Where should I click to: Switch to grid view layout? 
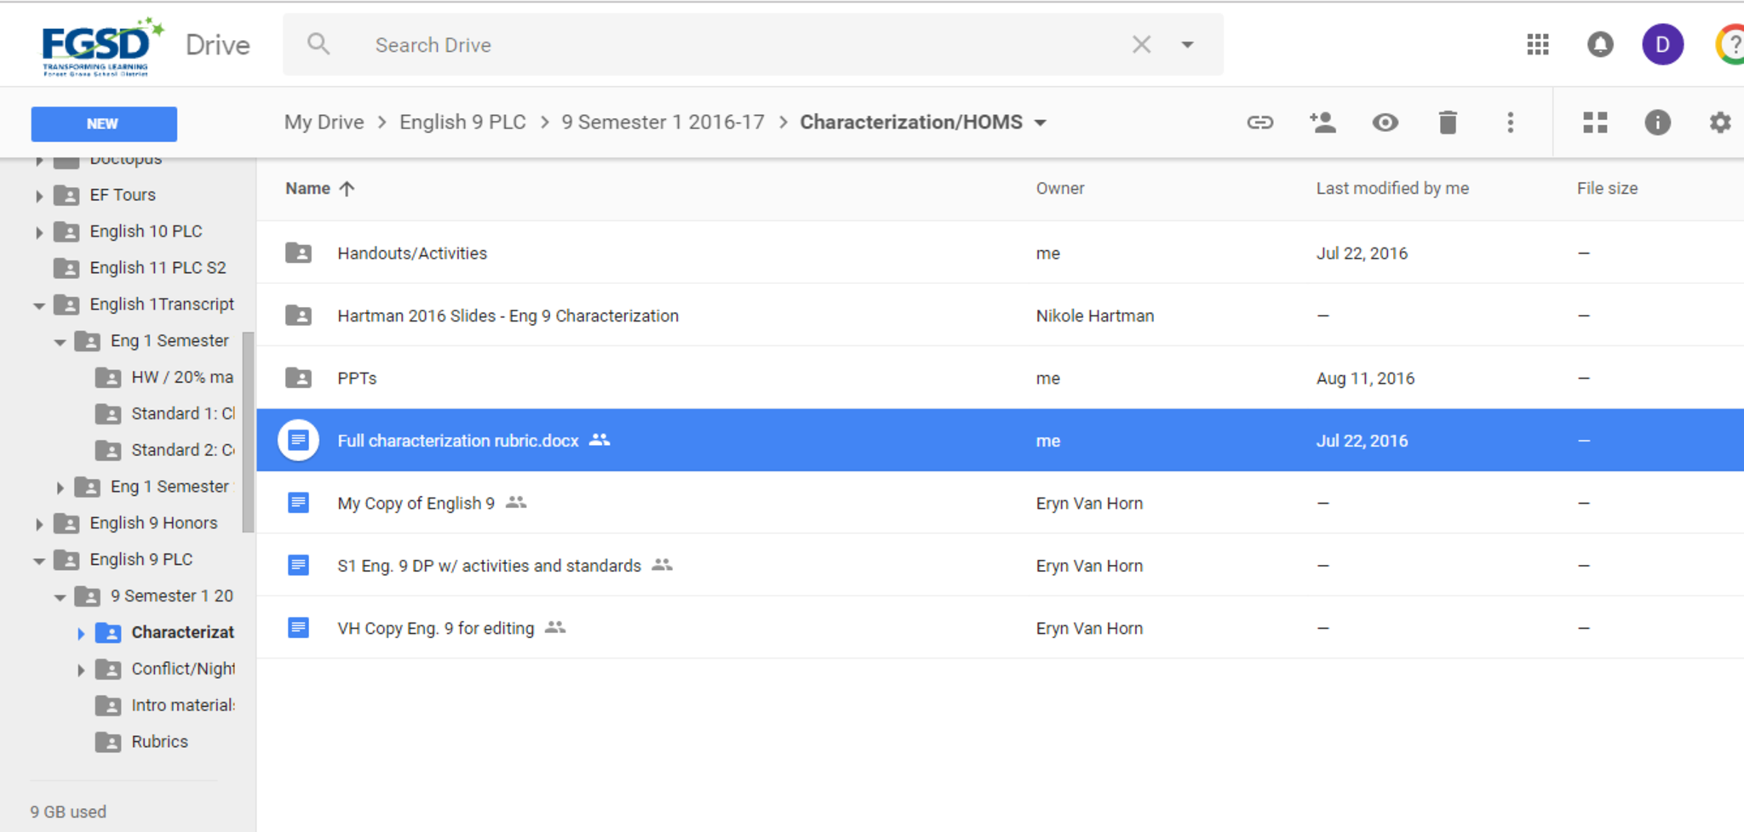[1595, 123]
